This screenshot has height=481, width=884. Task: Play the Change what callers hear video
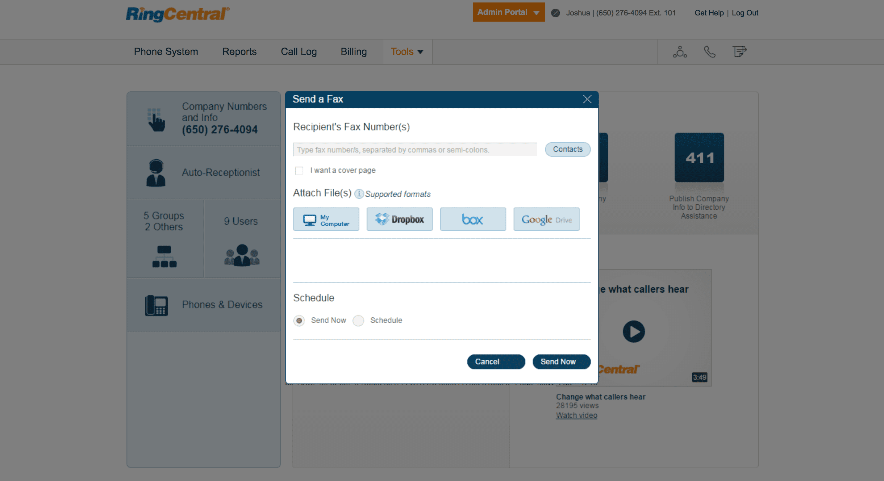[x=633, y=332]
